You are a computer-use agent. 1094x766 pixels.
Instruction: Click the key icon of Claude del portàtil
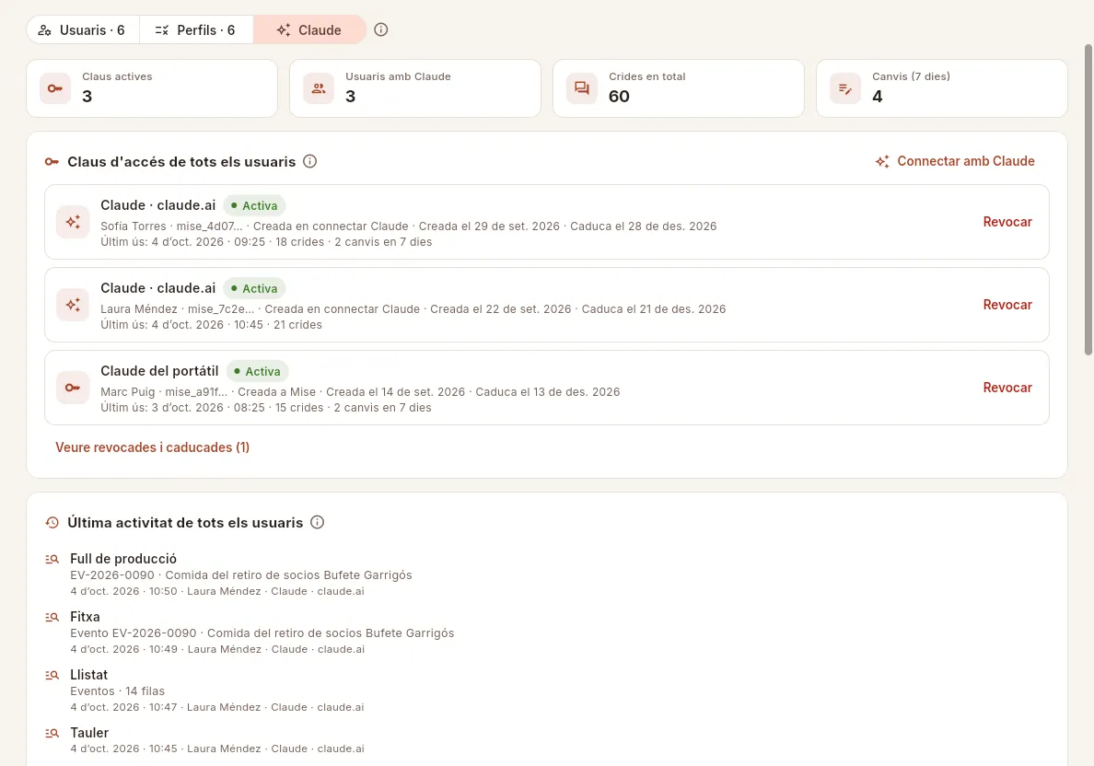coord(73,388)
